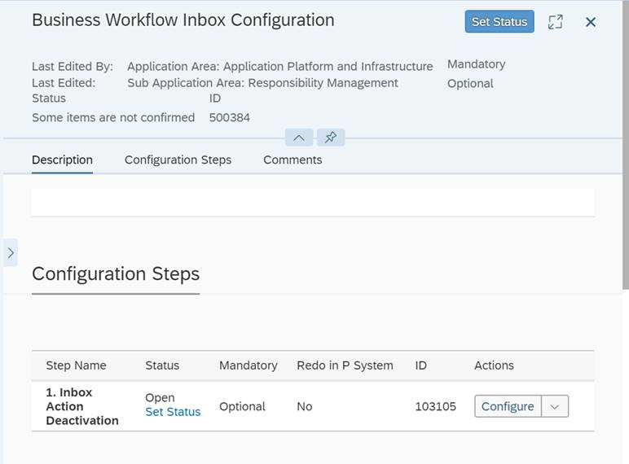Enter full screen mode via expand icon
The image size is (629, 464).
pyautogui.click(x=555, y=22)
